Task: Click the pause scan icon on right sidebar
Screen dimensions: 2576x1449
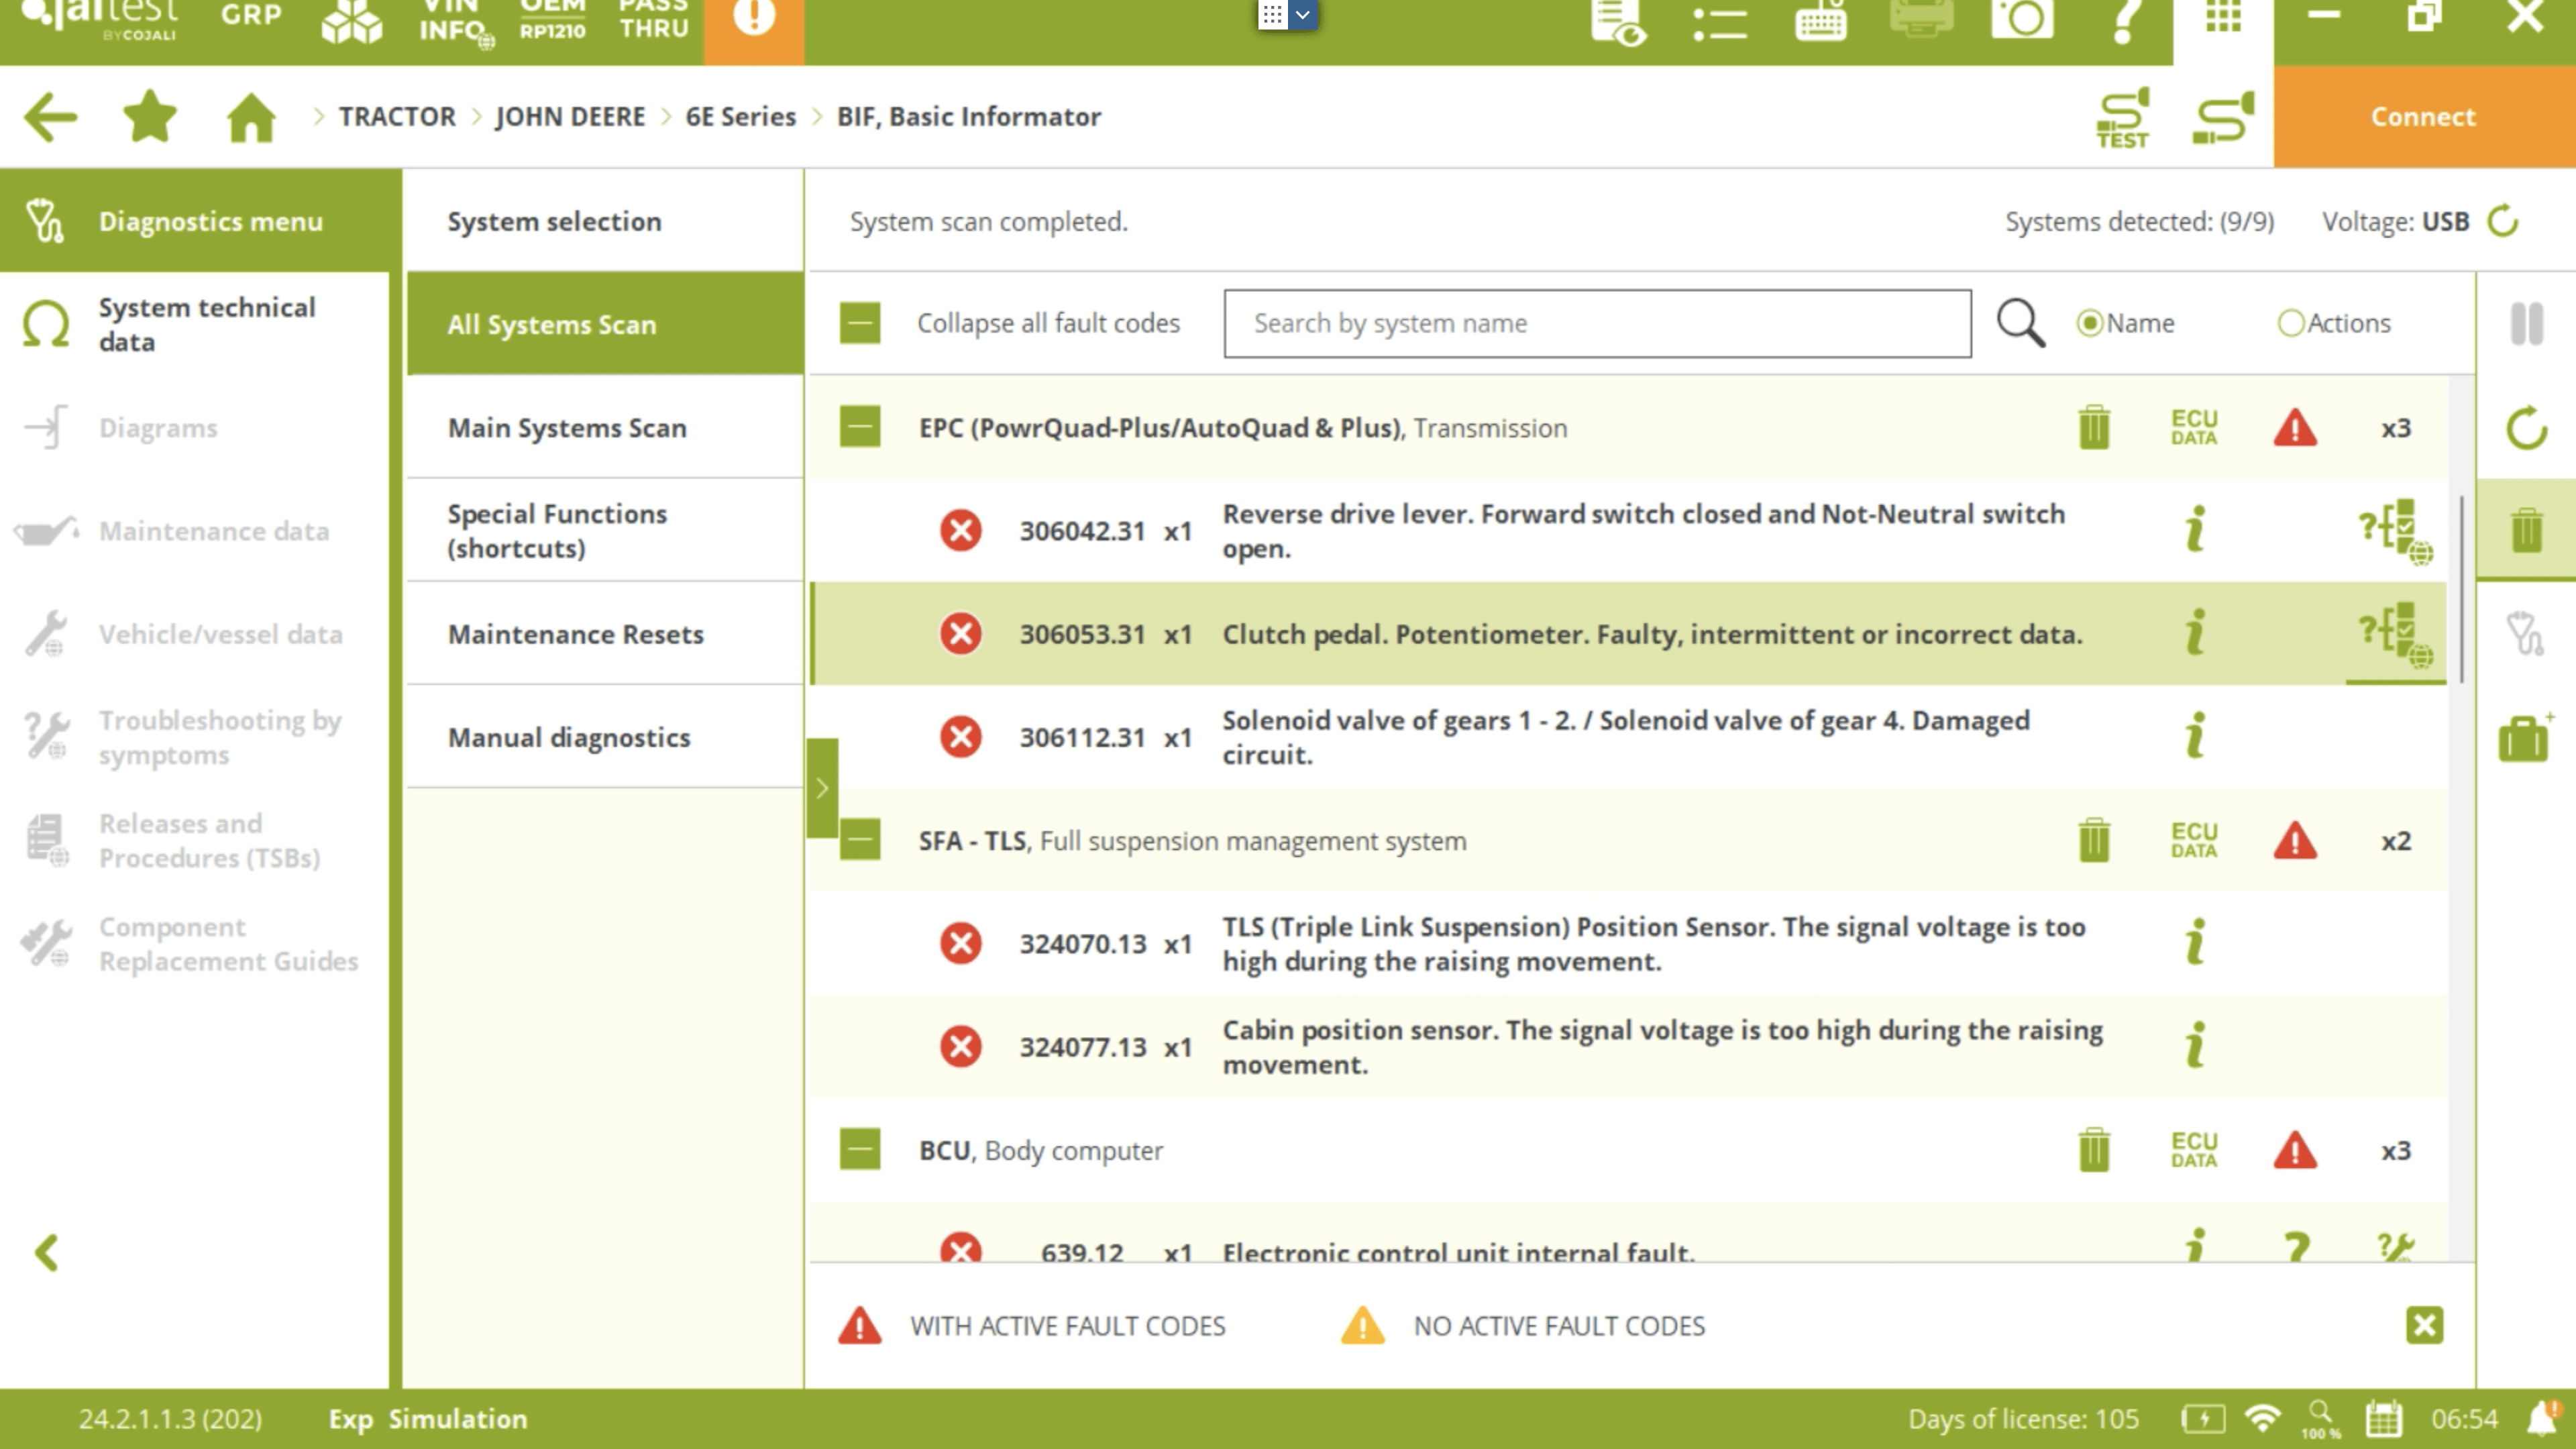Action: [2526, 324]
